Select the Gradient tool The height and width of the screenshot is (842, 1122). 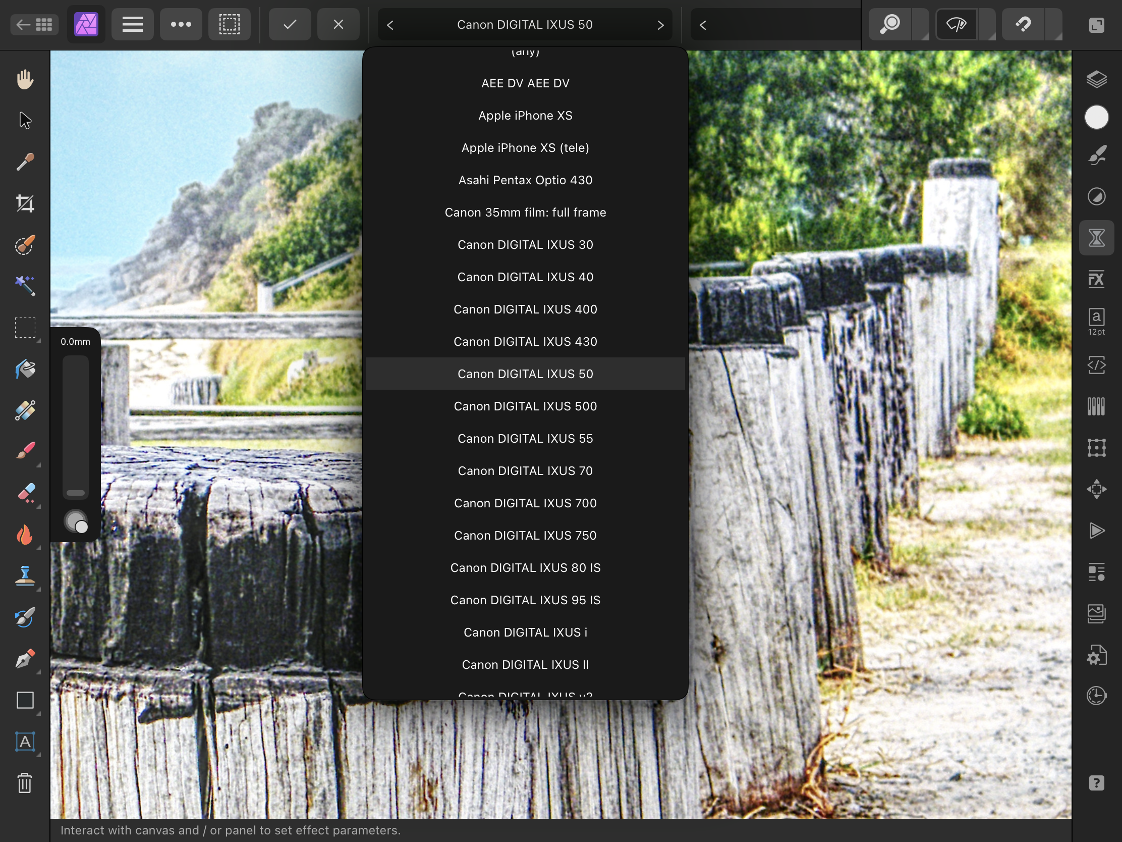pyautogui.click(x=25, y=410)
